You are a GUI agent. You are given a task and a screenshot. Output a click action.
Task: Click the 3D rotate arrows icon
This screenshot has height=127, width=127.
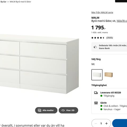(x=63, y=110)
